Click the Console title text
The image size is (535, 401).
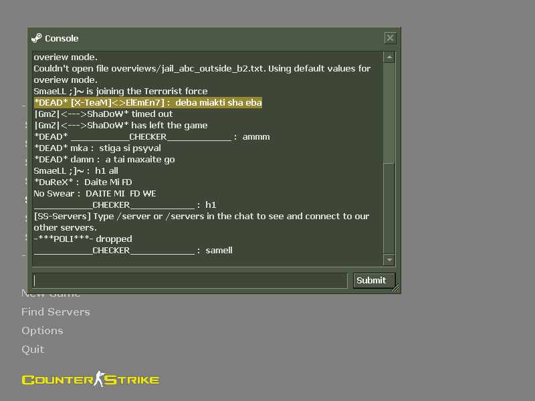click(x=62, y=39)
